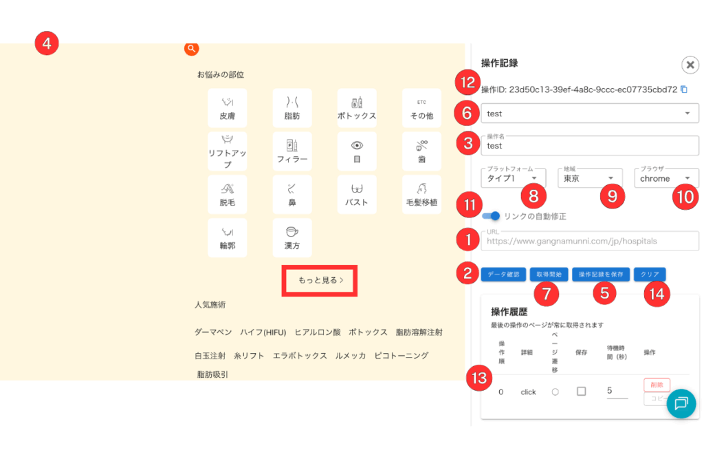Click the orange search magnifier icon

pos(191,48)
